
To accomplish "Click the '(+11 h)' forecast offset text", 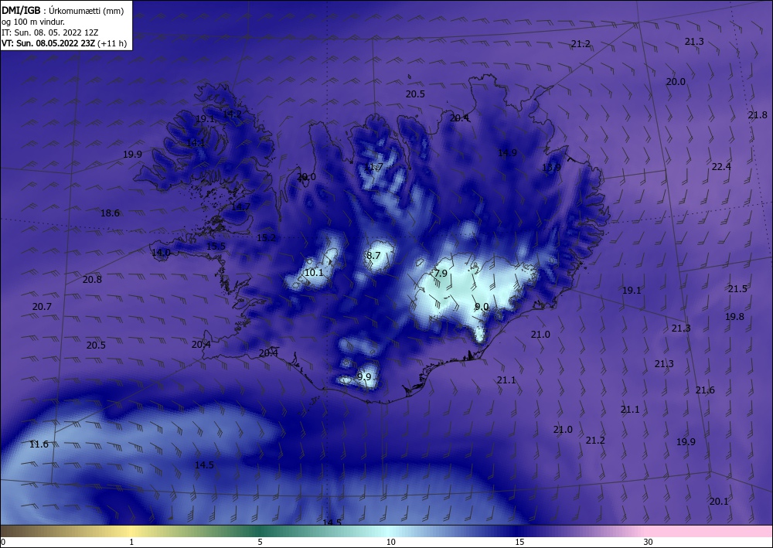I will tap(112, 43).
